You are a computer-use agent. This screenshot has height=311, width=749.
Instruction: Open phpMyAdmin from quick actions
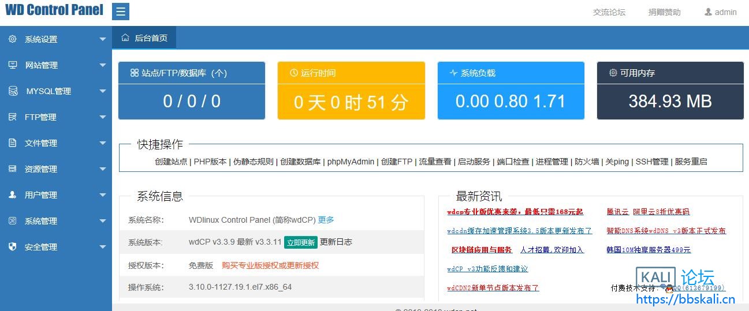351,162
